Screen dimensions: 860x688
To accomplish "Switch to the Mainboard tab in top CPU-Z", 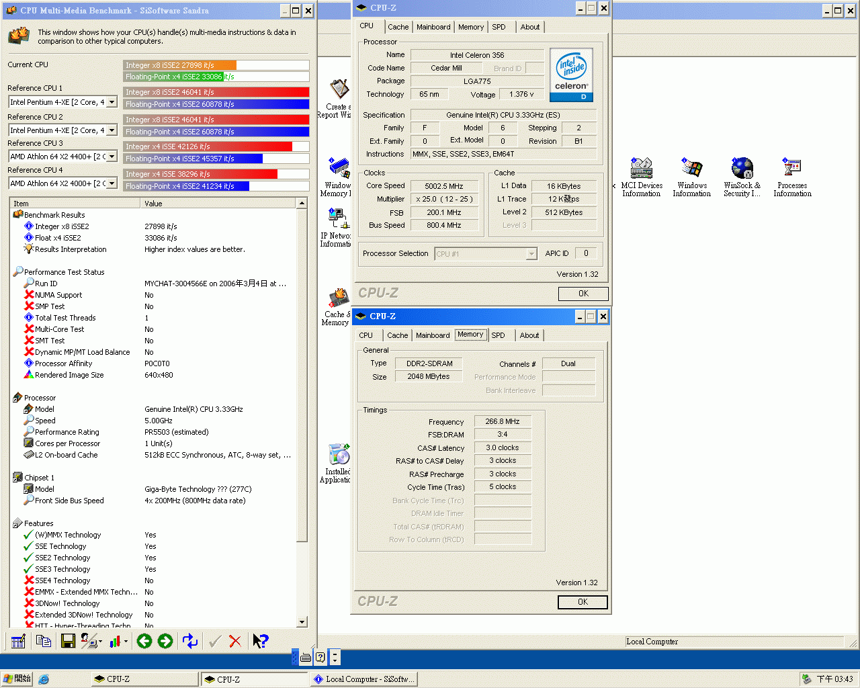I will [433, 27].
